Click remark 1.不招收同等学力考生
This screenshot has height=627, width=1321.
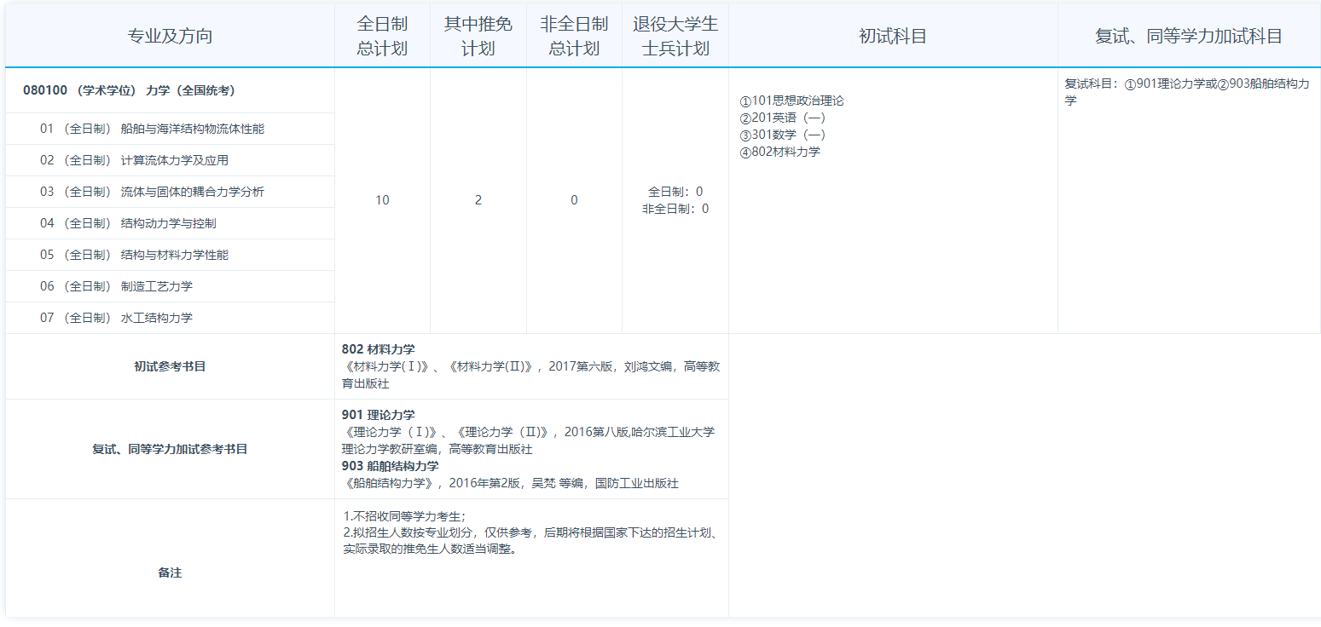(404, 516)
